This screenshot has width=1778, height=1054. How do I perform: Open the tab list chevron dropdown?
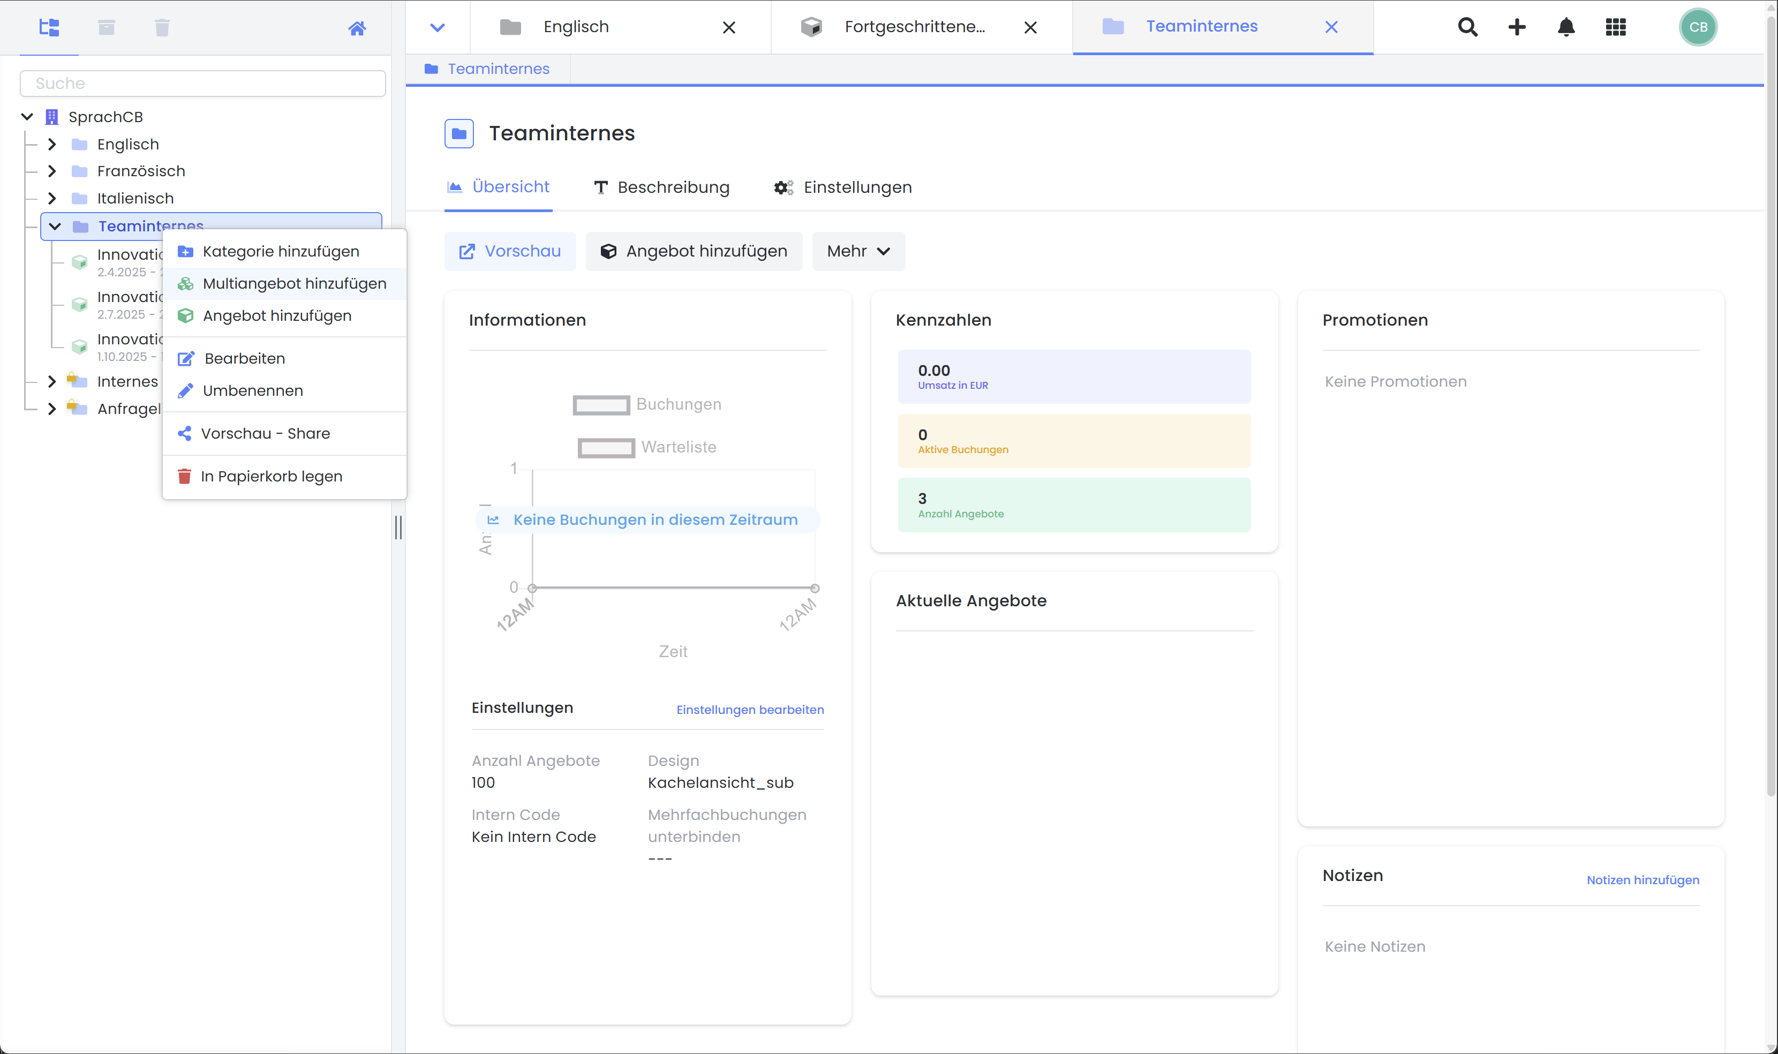coord(438,28)
